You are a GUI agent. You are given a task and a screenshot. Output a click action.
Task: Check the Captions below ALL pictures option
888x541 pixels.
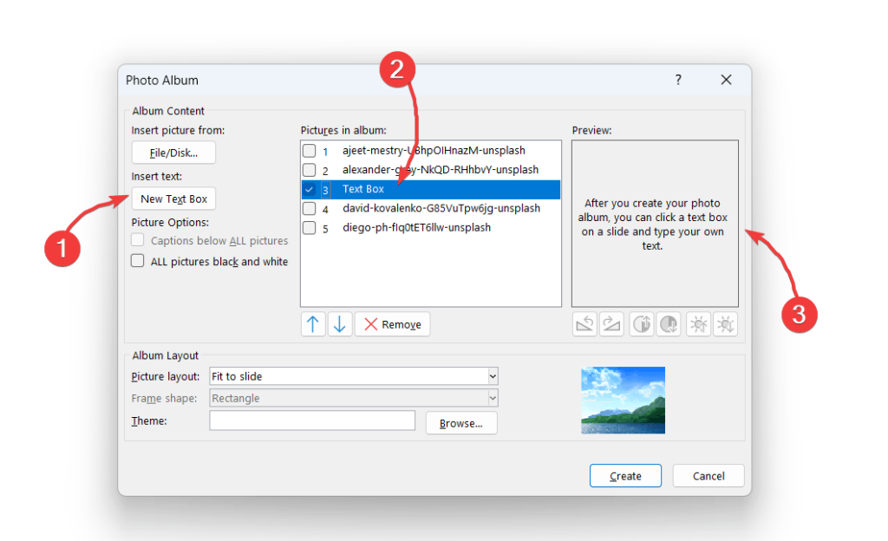pos(137,240)
